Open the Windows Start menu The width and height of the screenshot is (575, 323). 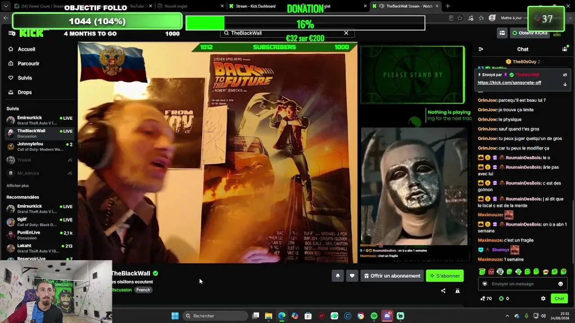pos(175,316)
